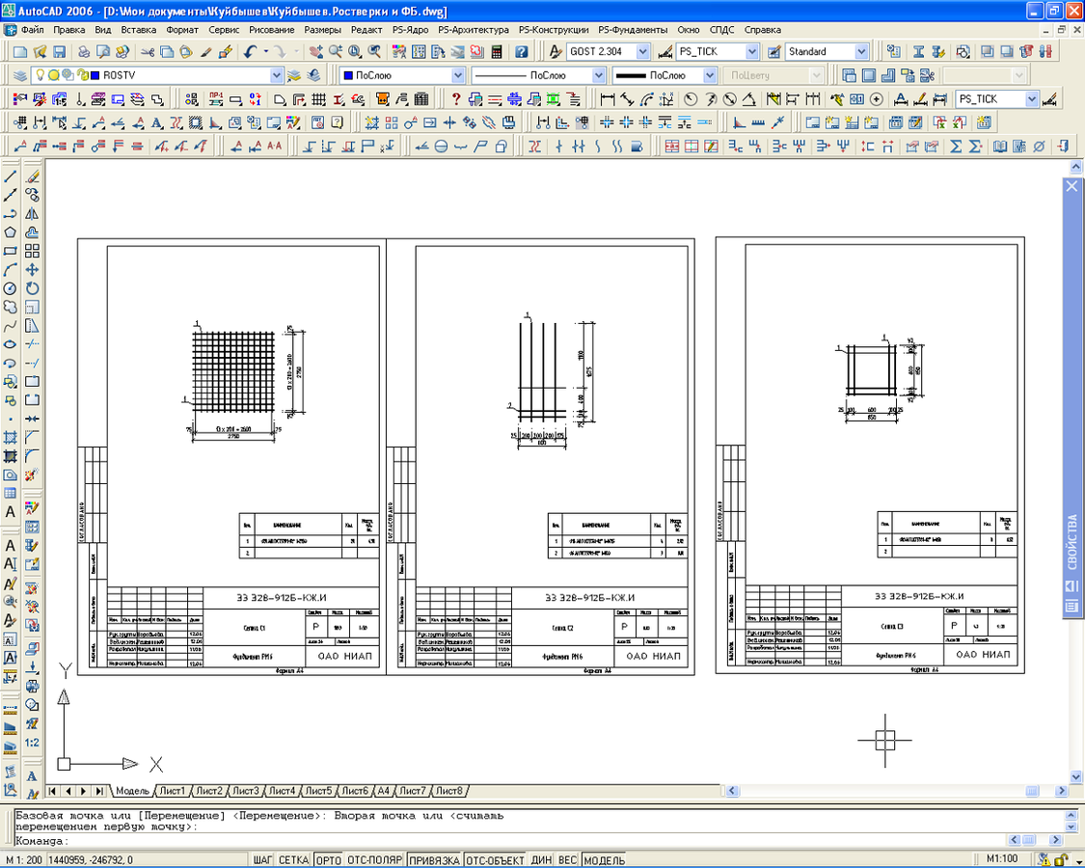
Task: Click the Linear Dimension icon
Action: click(x=607, y=99)
